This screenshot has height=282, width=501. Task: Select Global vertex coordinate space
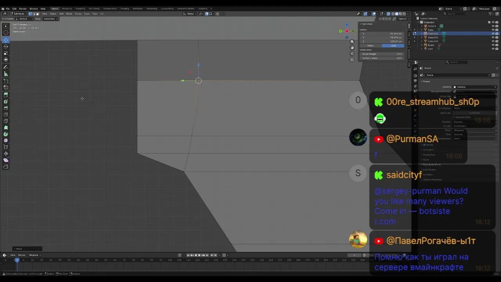pos(370,46)
